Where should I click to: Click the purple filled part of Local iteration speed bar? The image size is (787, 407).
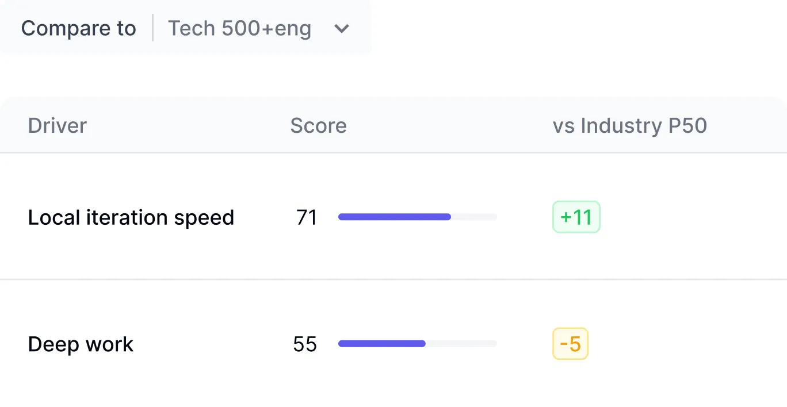(394, 217)
